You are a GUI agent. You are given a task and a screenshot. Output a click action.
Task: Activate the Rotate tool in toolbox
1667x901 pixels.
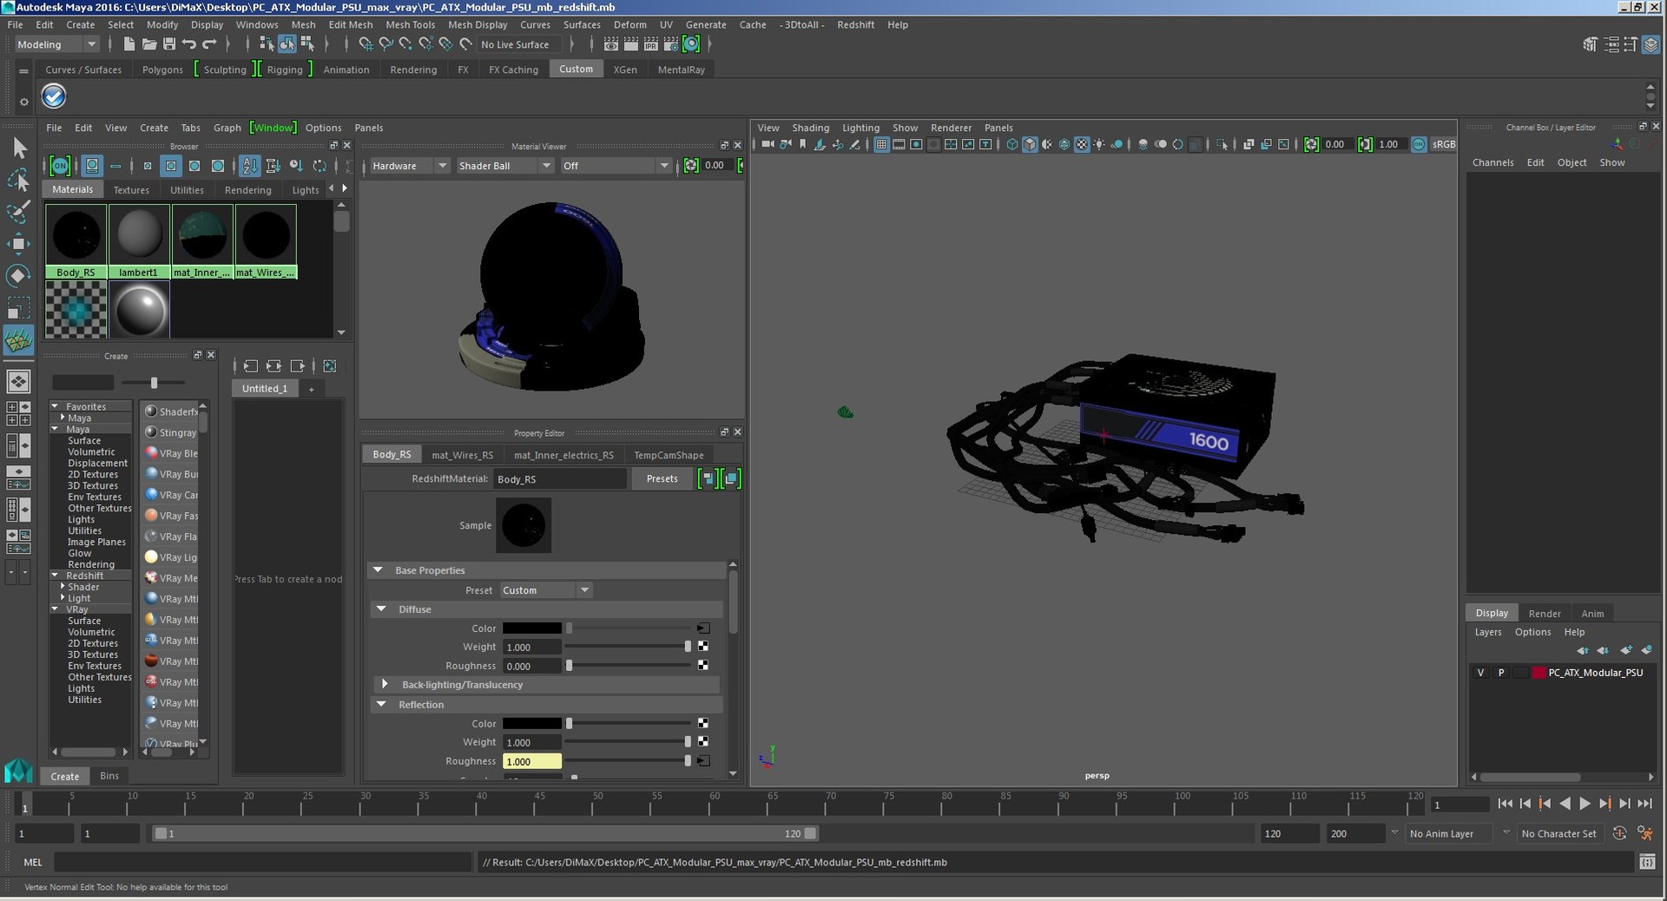18,276
